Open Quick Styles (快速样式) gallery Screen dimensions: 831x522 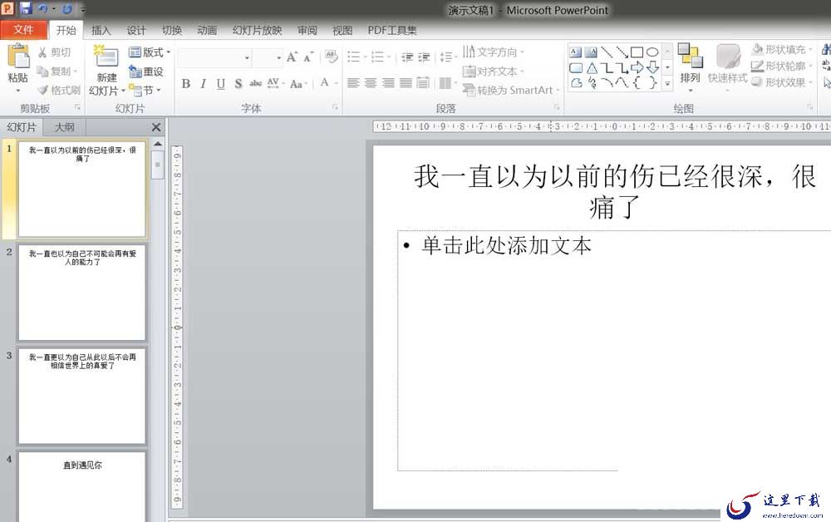tap(728, 68)
